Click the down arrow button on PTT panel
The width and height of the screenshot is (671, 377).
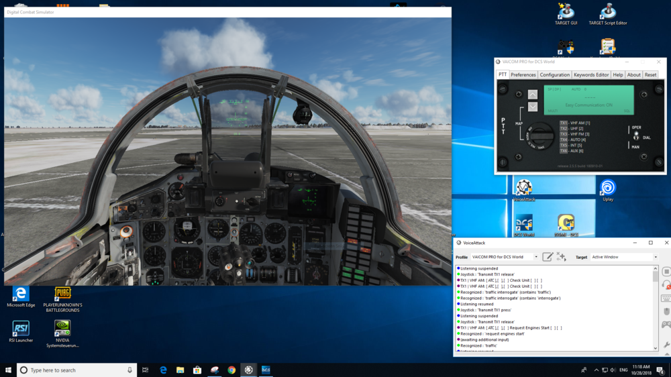click(532, 106)
